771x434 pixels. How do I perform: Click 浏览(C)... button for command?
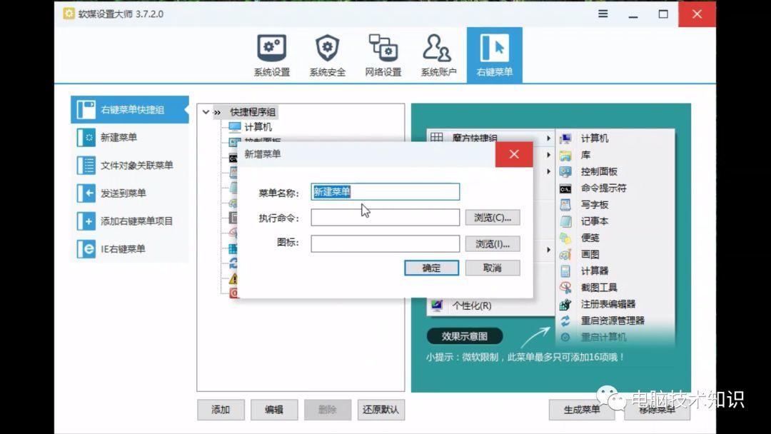click(x=493, y=218)
